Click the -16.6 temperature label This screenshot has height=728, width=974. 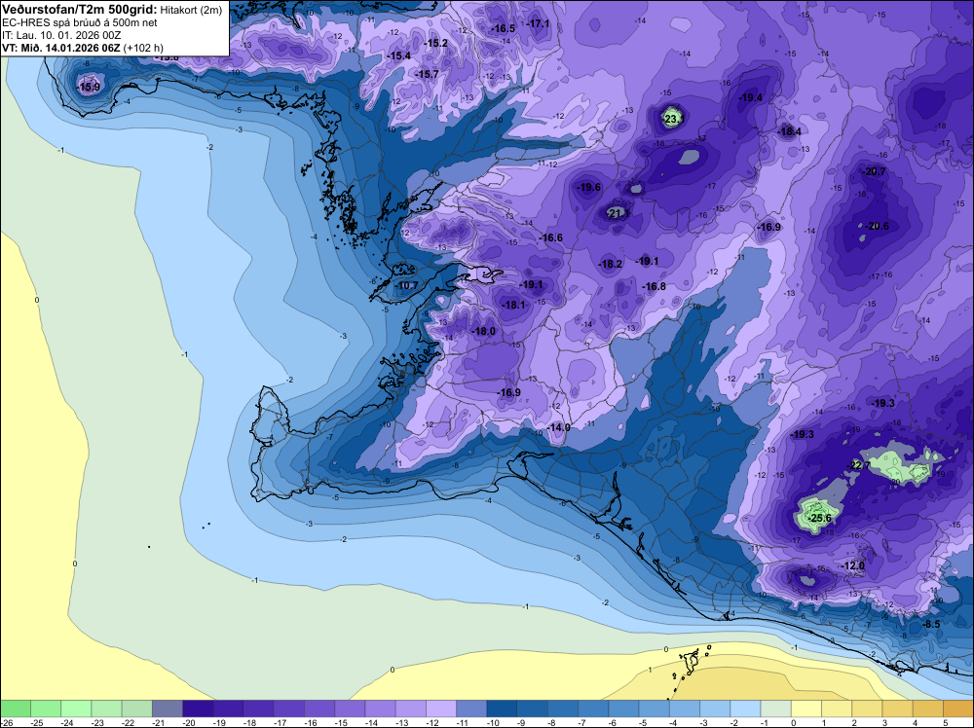pos(550,237)
